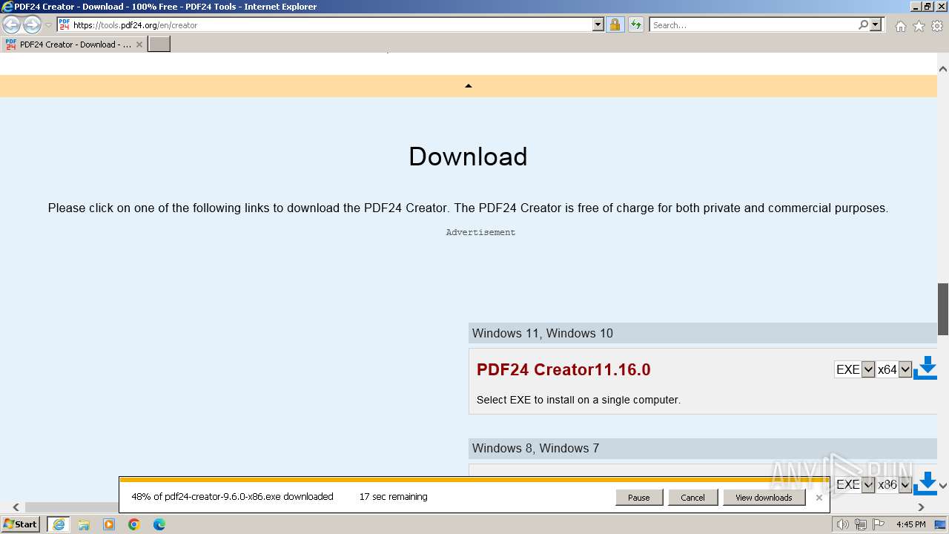
Task: Click the security lock icon
Action: tap(615, 24)
